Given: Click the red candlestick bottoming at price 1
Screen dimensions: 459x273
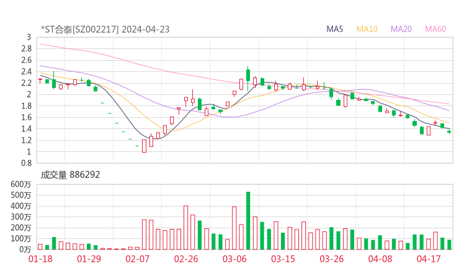Looking at the screenshot, I should coord(145,146).
